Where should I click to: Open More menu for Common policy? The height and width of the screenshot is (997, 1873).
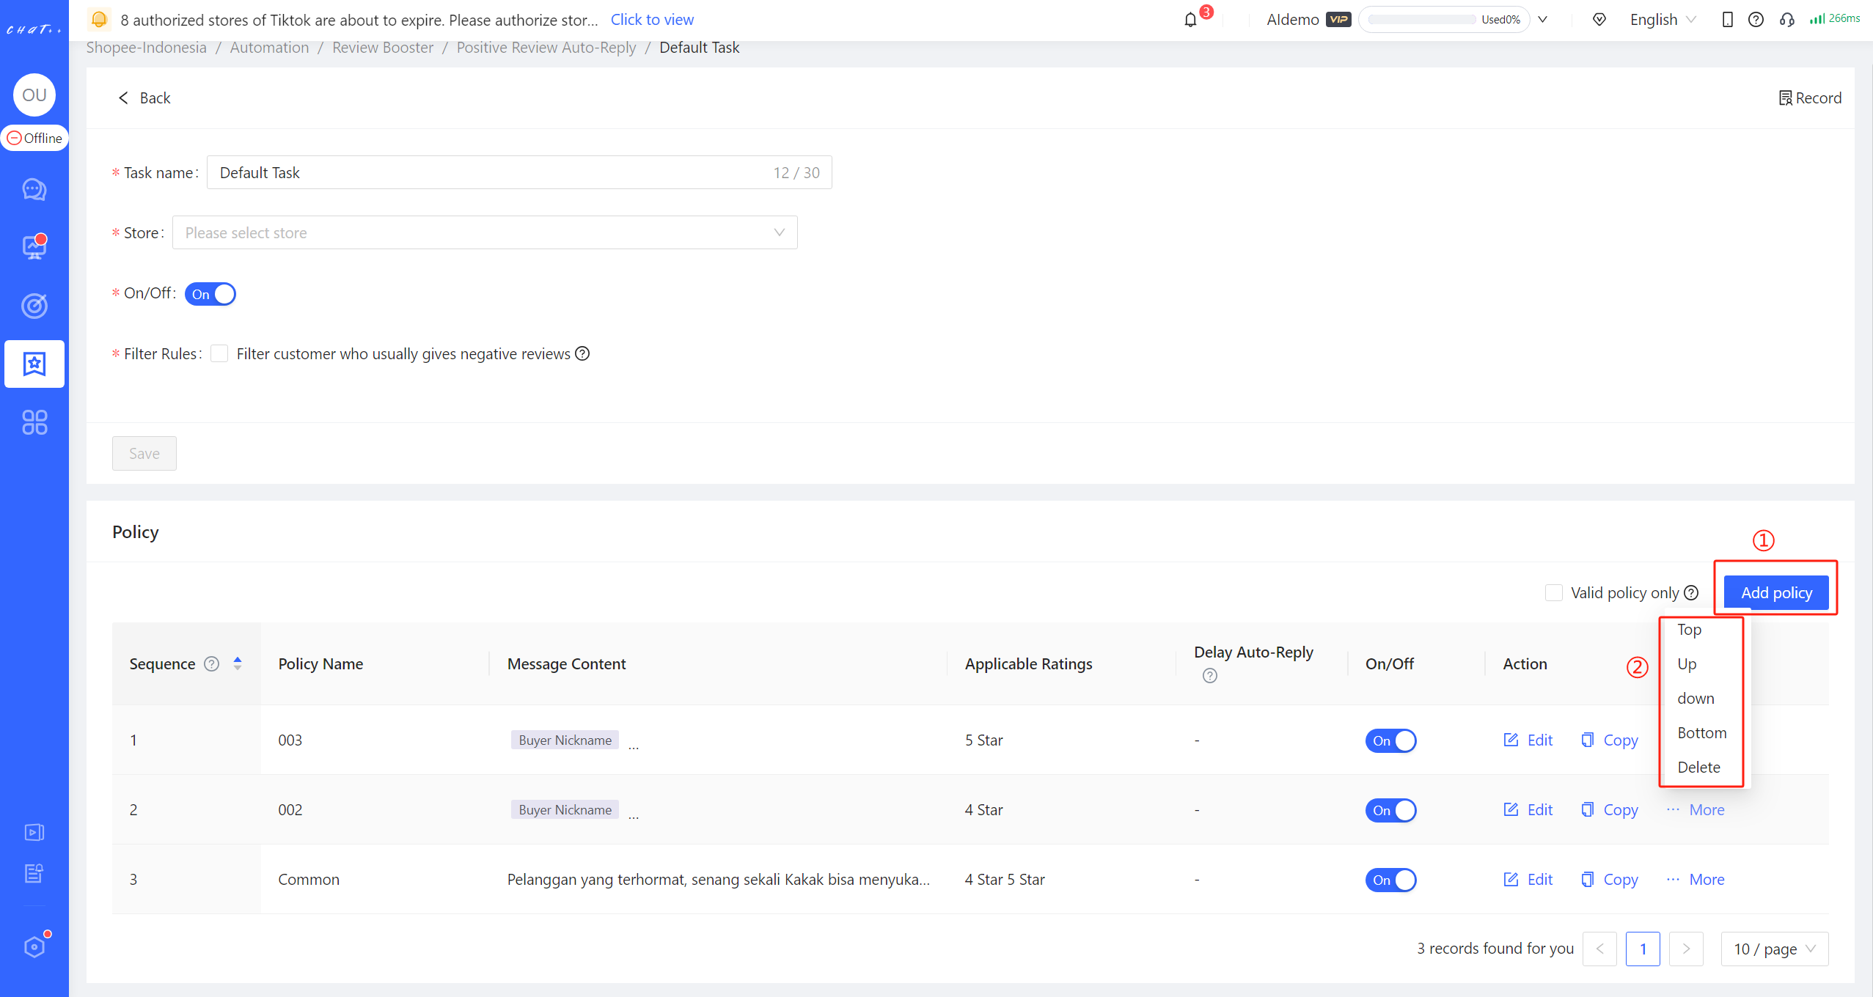1696,879
